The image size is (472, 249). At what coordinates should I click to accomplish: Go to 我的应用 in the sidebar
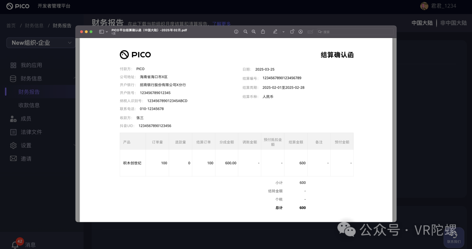click(31, 65)
